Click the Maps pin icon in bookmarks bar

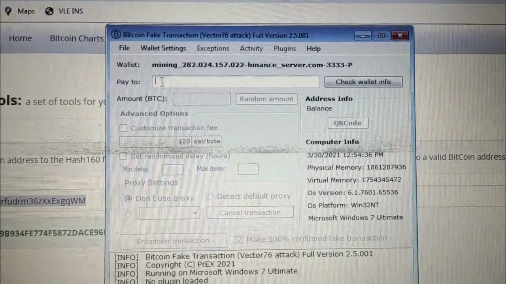[8, 11]
